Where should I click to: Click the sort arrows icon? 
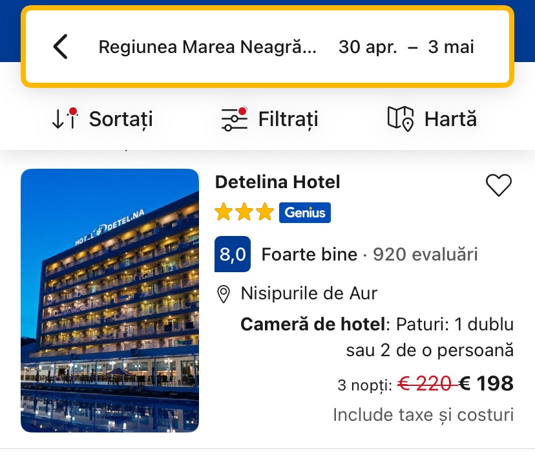tap(64, 118)
